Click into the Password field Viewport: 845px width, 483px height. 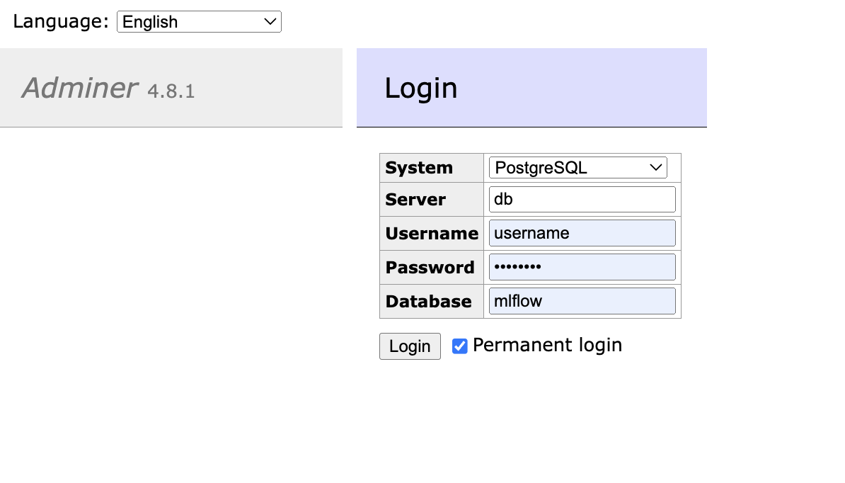[582, 267]
